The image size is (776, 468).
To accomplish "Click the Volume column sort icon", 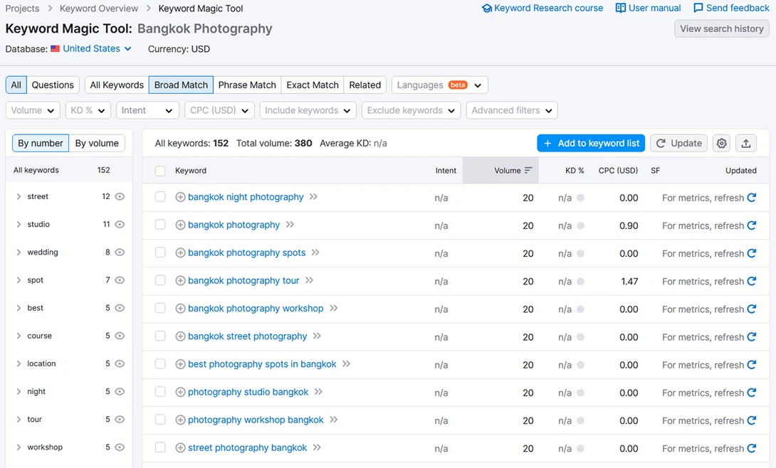I will (528, 171).
